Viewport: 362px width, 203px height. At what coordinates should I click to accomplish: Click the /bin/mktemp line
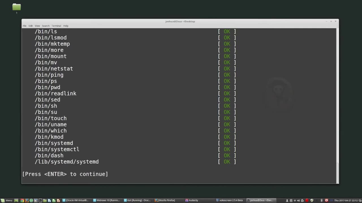tap(52, 44)
